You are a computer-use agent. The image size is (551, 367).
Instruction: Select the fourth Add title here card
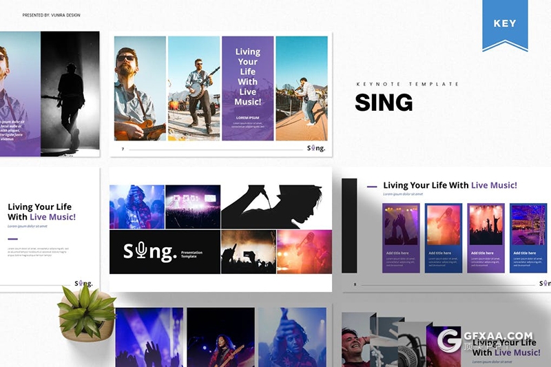pyautogui.click(x=528, y=238)
